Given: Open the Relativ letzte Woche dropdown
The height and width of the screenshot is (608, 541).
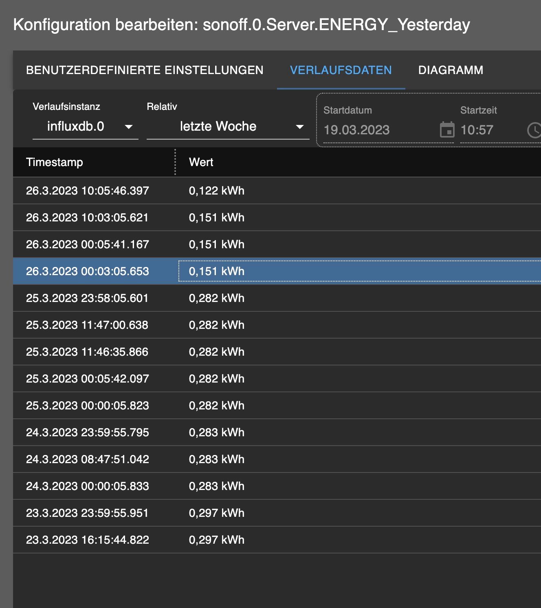Looking at the screenshot, I should click(228, 127).
